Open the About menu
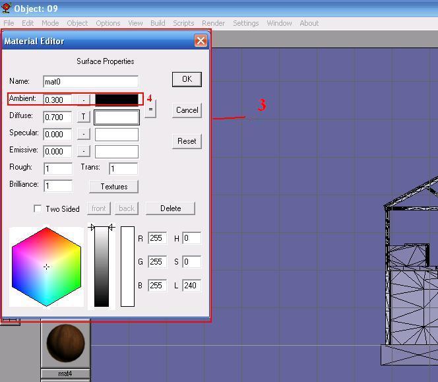This screenshot has width=438, height=382. tap(309, 23)
